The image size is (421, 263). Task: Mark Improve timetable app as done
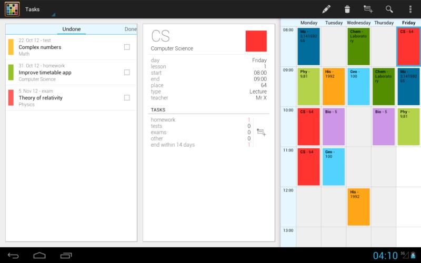point(127,72)
